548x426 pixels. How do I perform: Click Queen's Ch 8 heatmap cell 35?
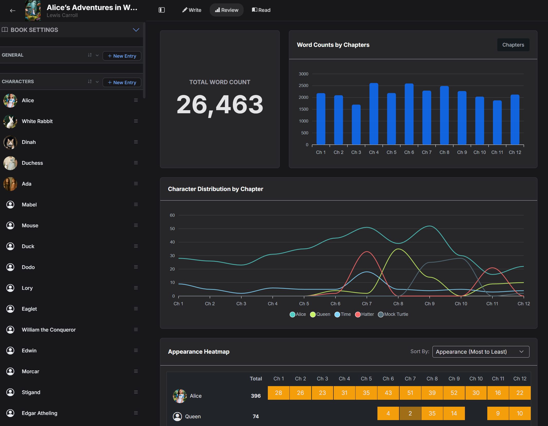pos(432,413)
